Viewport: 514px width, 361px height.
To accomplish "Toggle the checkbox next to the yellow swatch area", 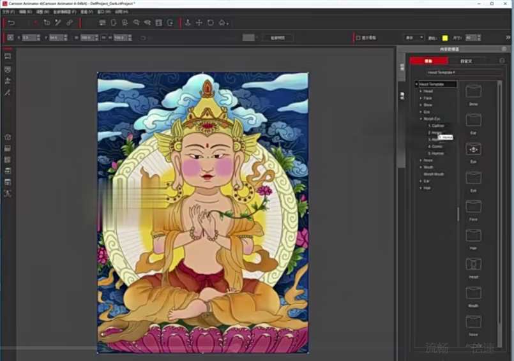I will [358, 38].
